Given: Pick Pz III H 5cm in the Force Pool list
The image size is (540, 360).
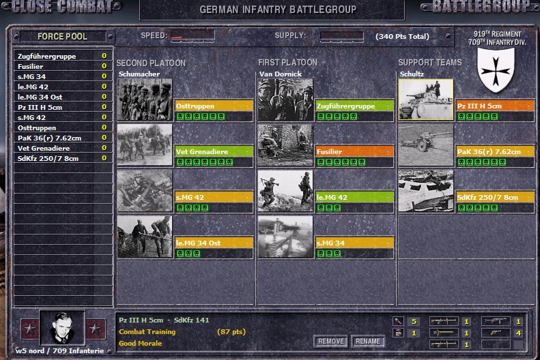Looking at the screenshot, I should (x=63, y=107).
